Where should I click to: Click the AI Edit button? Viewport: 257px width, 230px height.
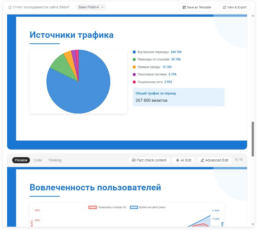pos(183,160)
